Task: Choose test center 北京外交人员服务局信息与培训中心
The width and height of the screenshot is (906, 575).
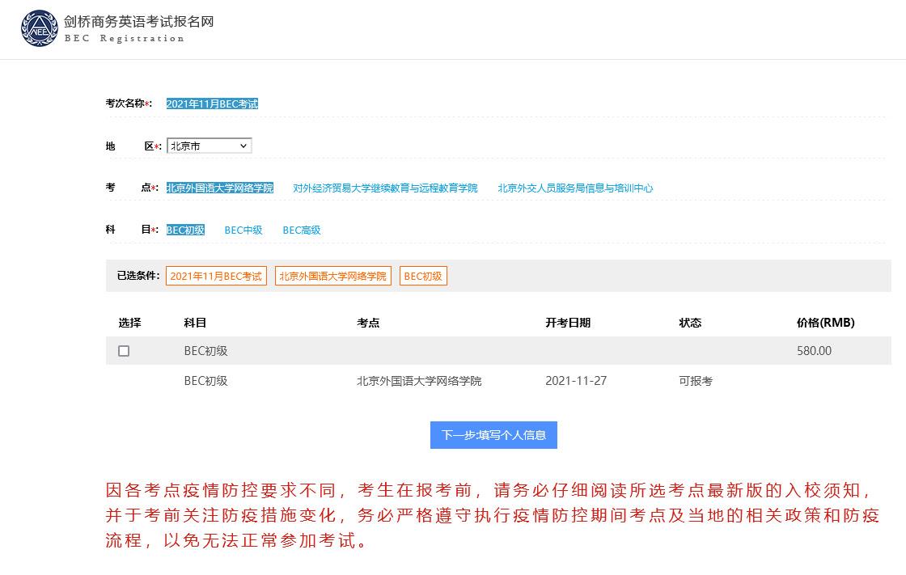Action: coord(575,188)
